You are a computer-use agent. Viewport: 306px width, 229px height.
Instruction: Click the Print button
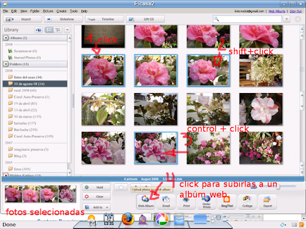pos(186,202)
